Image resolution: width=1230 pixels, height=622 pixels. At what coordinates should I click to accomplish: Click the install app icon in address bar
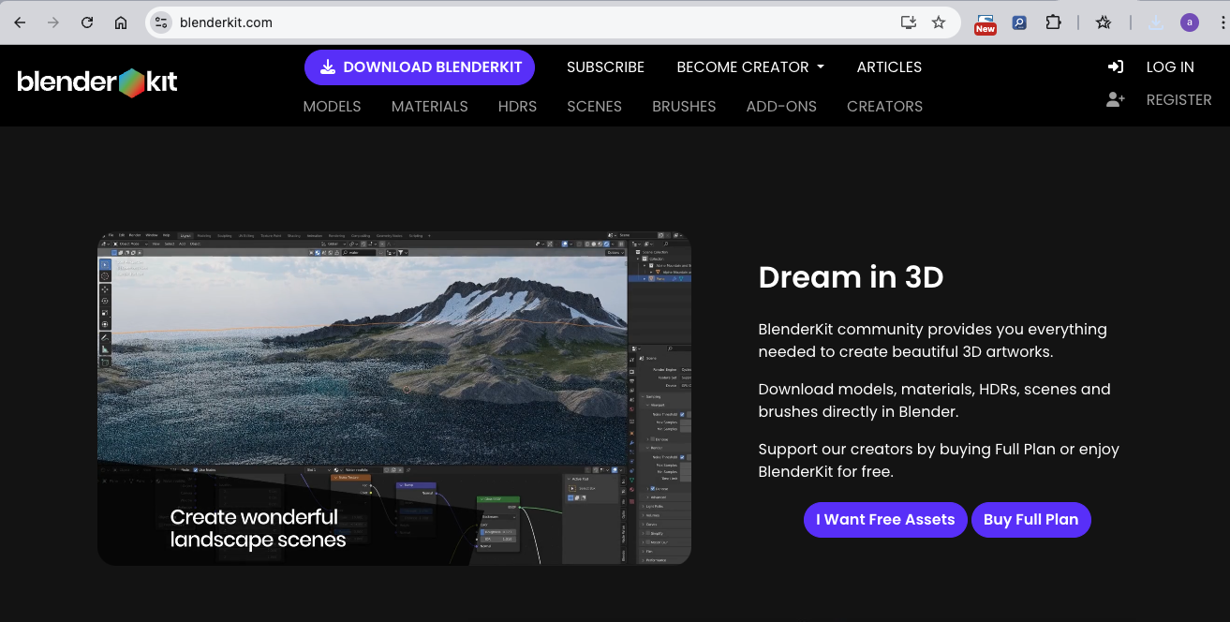pyautogui.click(x=908, y=22)
